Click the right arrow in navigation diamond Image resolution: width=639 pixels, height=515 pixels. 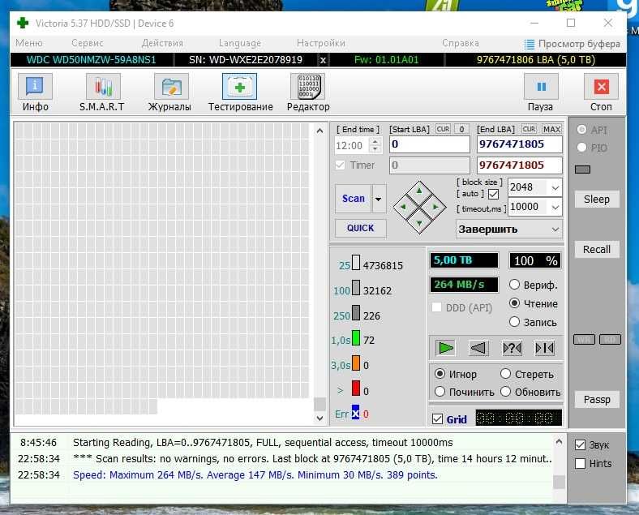tap(435, 207)
